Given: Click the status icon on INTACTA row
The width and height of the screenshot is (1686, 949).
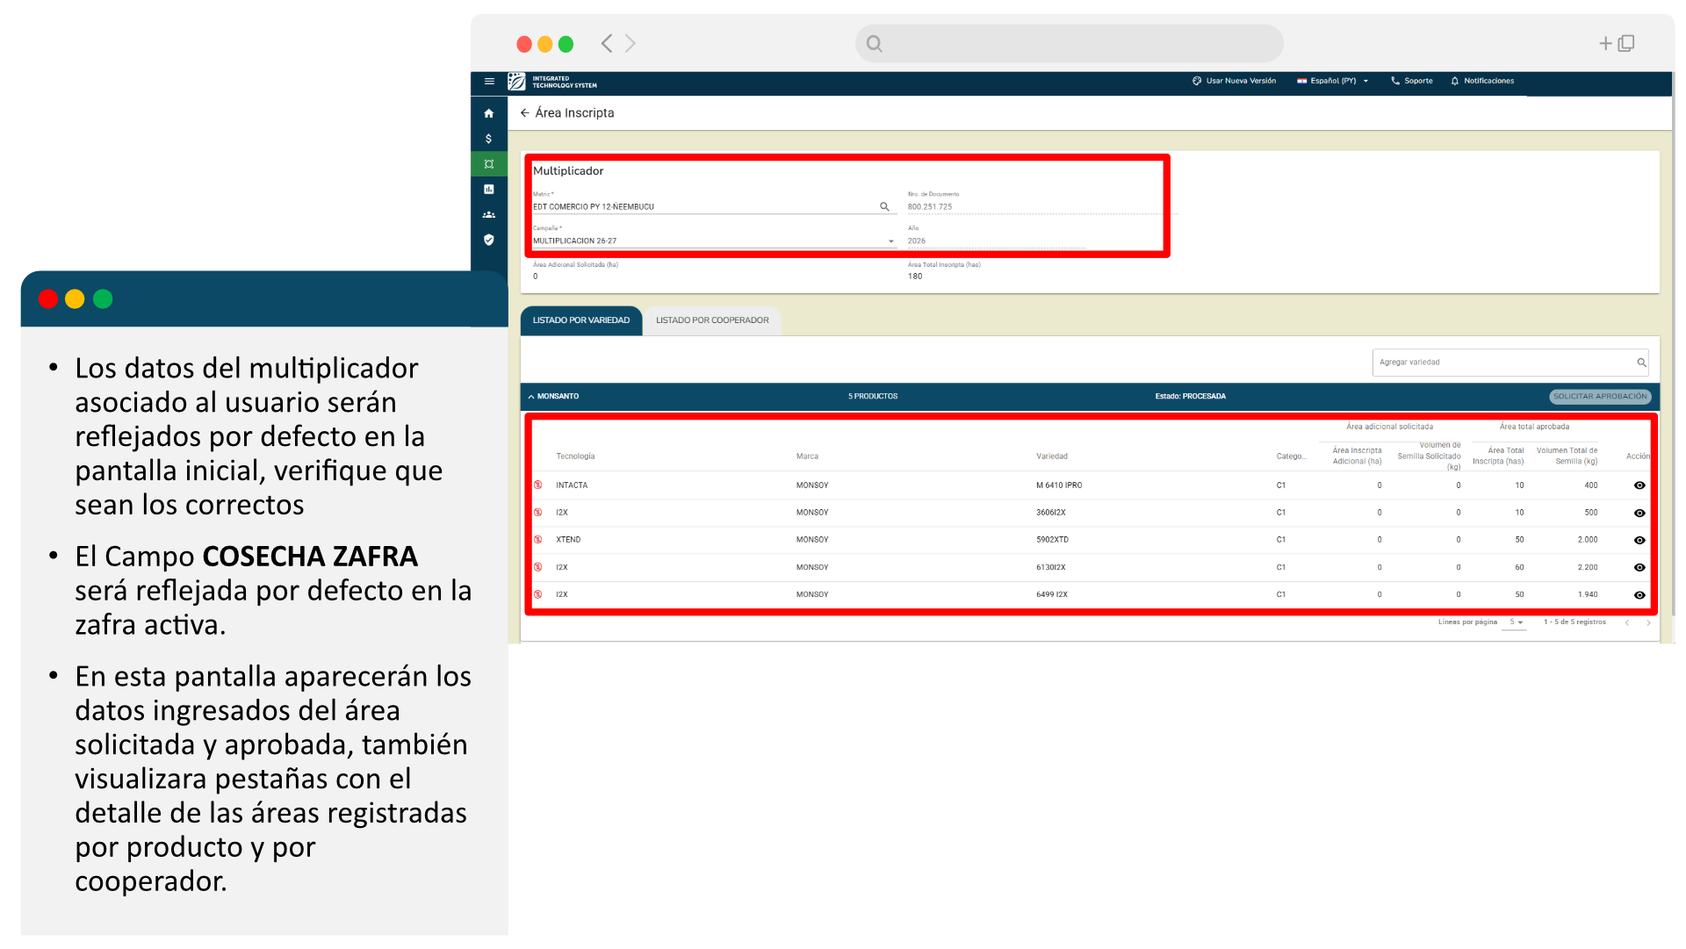Looking at the screenshot, I should click(x=538, y=485).
